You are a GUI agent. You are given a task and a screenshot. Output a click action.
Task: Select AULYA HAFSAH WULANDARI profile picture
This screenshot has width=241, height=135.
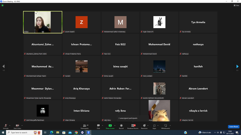[x=159, y=88]
